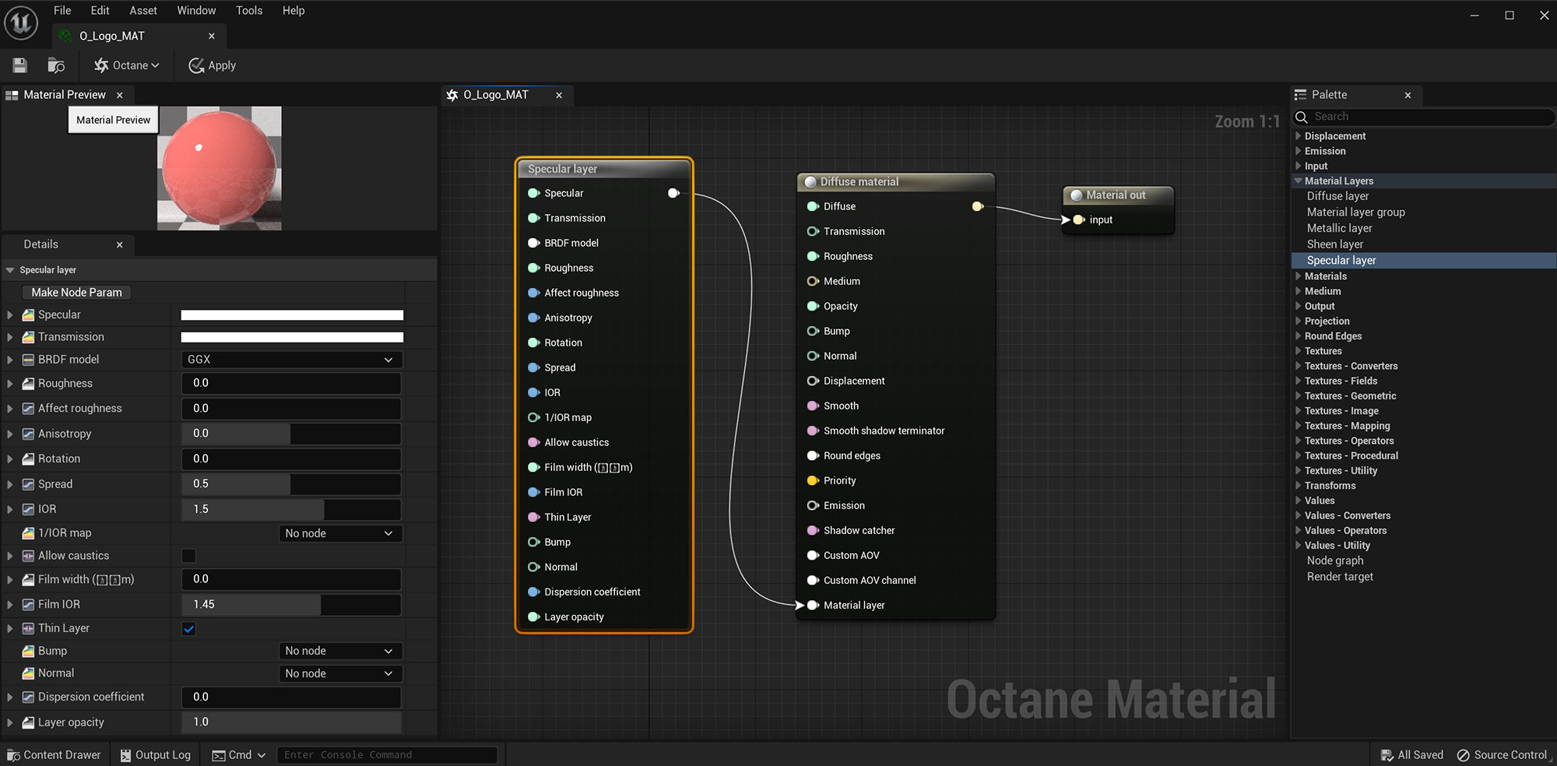Click the Source Control status button
This screenshot has height=766, width=1557.
coord(1502,755)
